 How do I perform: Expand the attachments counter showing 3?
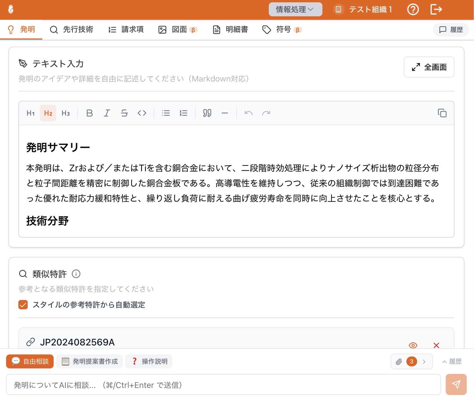(411, 361)
